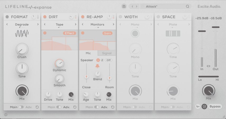
Task: Click the small header knob in FORMAT
Action: point(34,17)
